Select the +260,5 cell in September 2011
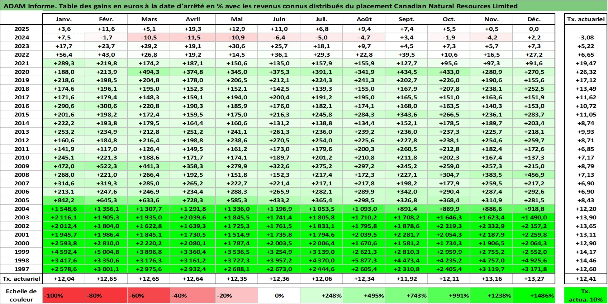The image size is (608, 304). [x=407, y=149]
